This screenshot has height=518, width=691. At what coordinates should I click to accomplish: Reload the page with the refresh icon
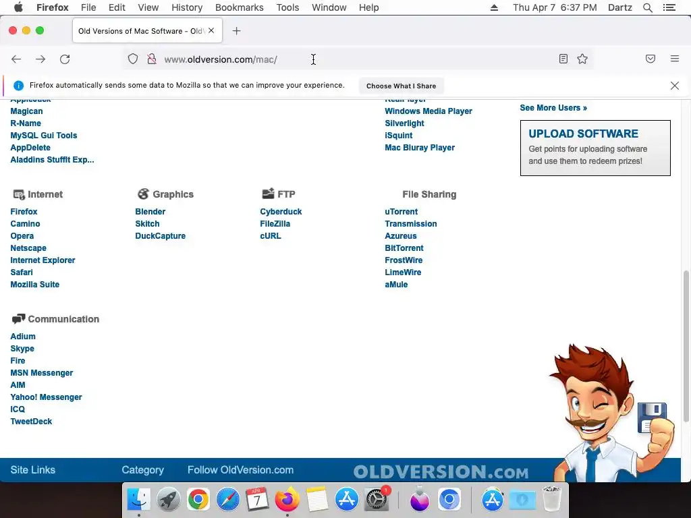click(x=65, y=59)
